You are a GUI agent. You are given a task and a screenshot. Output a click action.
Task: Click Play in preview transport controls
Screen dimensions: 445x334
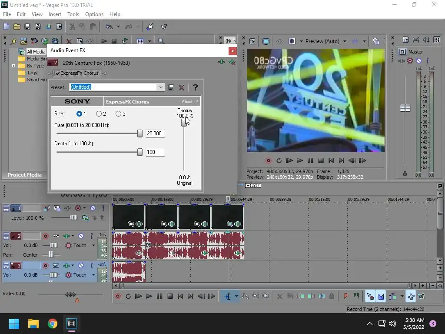tap(300, 160)
